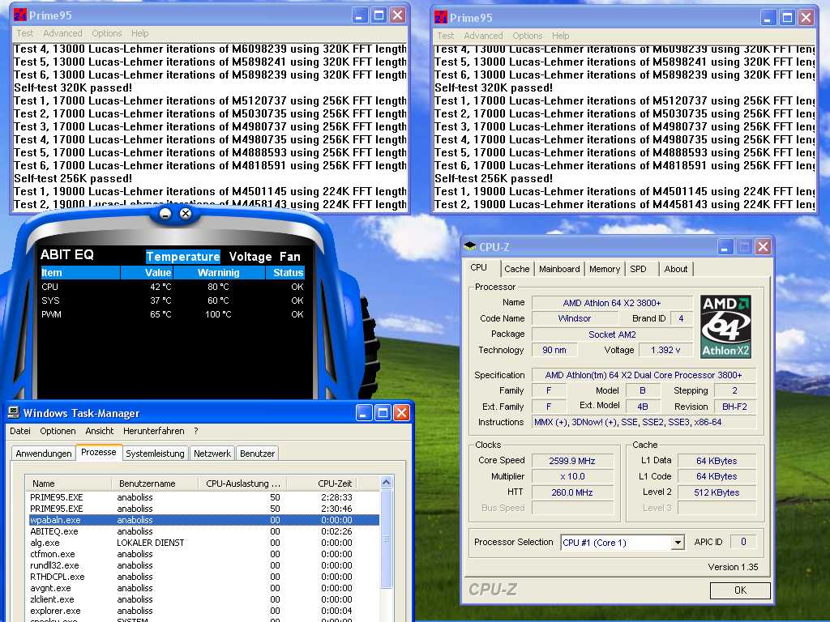
Task: Select wpabaln.exe process row
Action: tap(203, 520)
